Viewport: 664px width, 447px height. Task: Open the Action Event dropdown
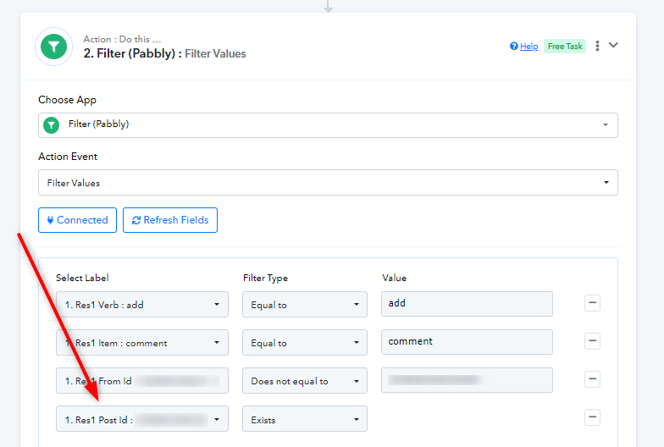point(328,183)
